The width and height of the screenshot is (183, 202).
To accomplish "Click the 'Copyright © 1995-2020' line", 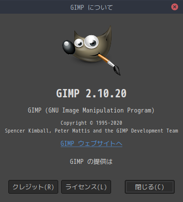I will click(91, 123).
